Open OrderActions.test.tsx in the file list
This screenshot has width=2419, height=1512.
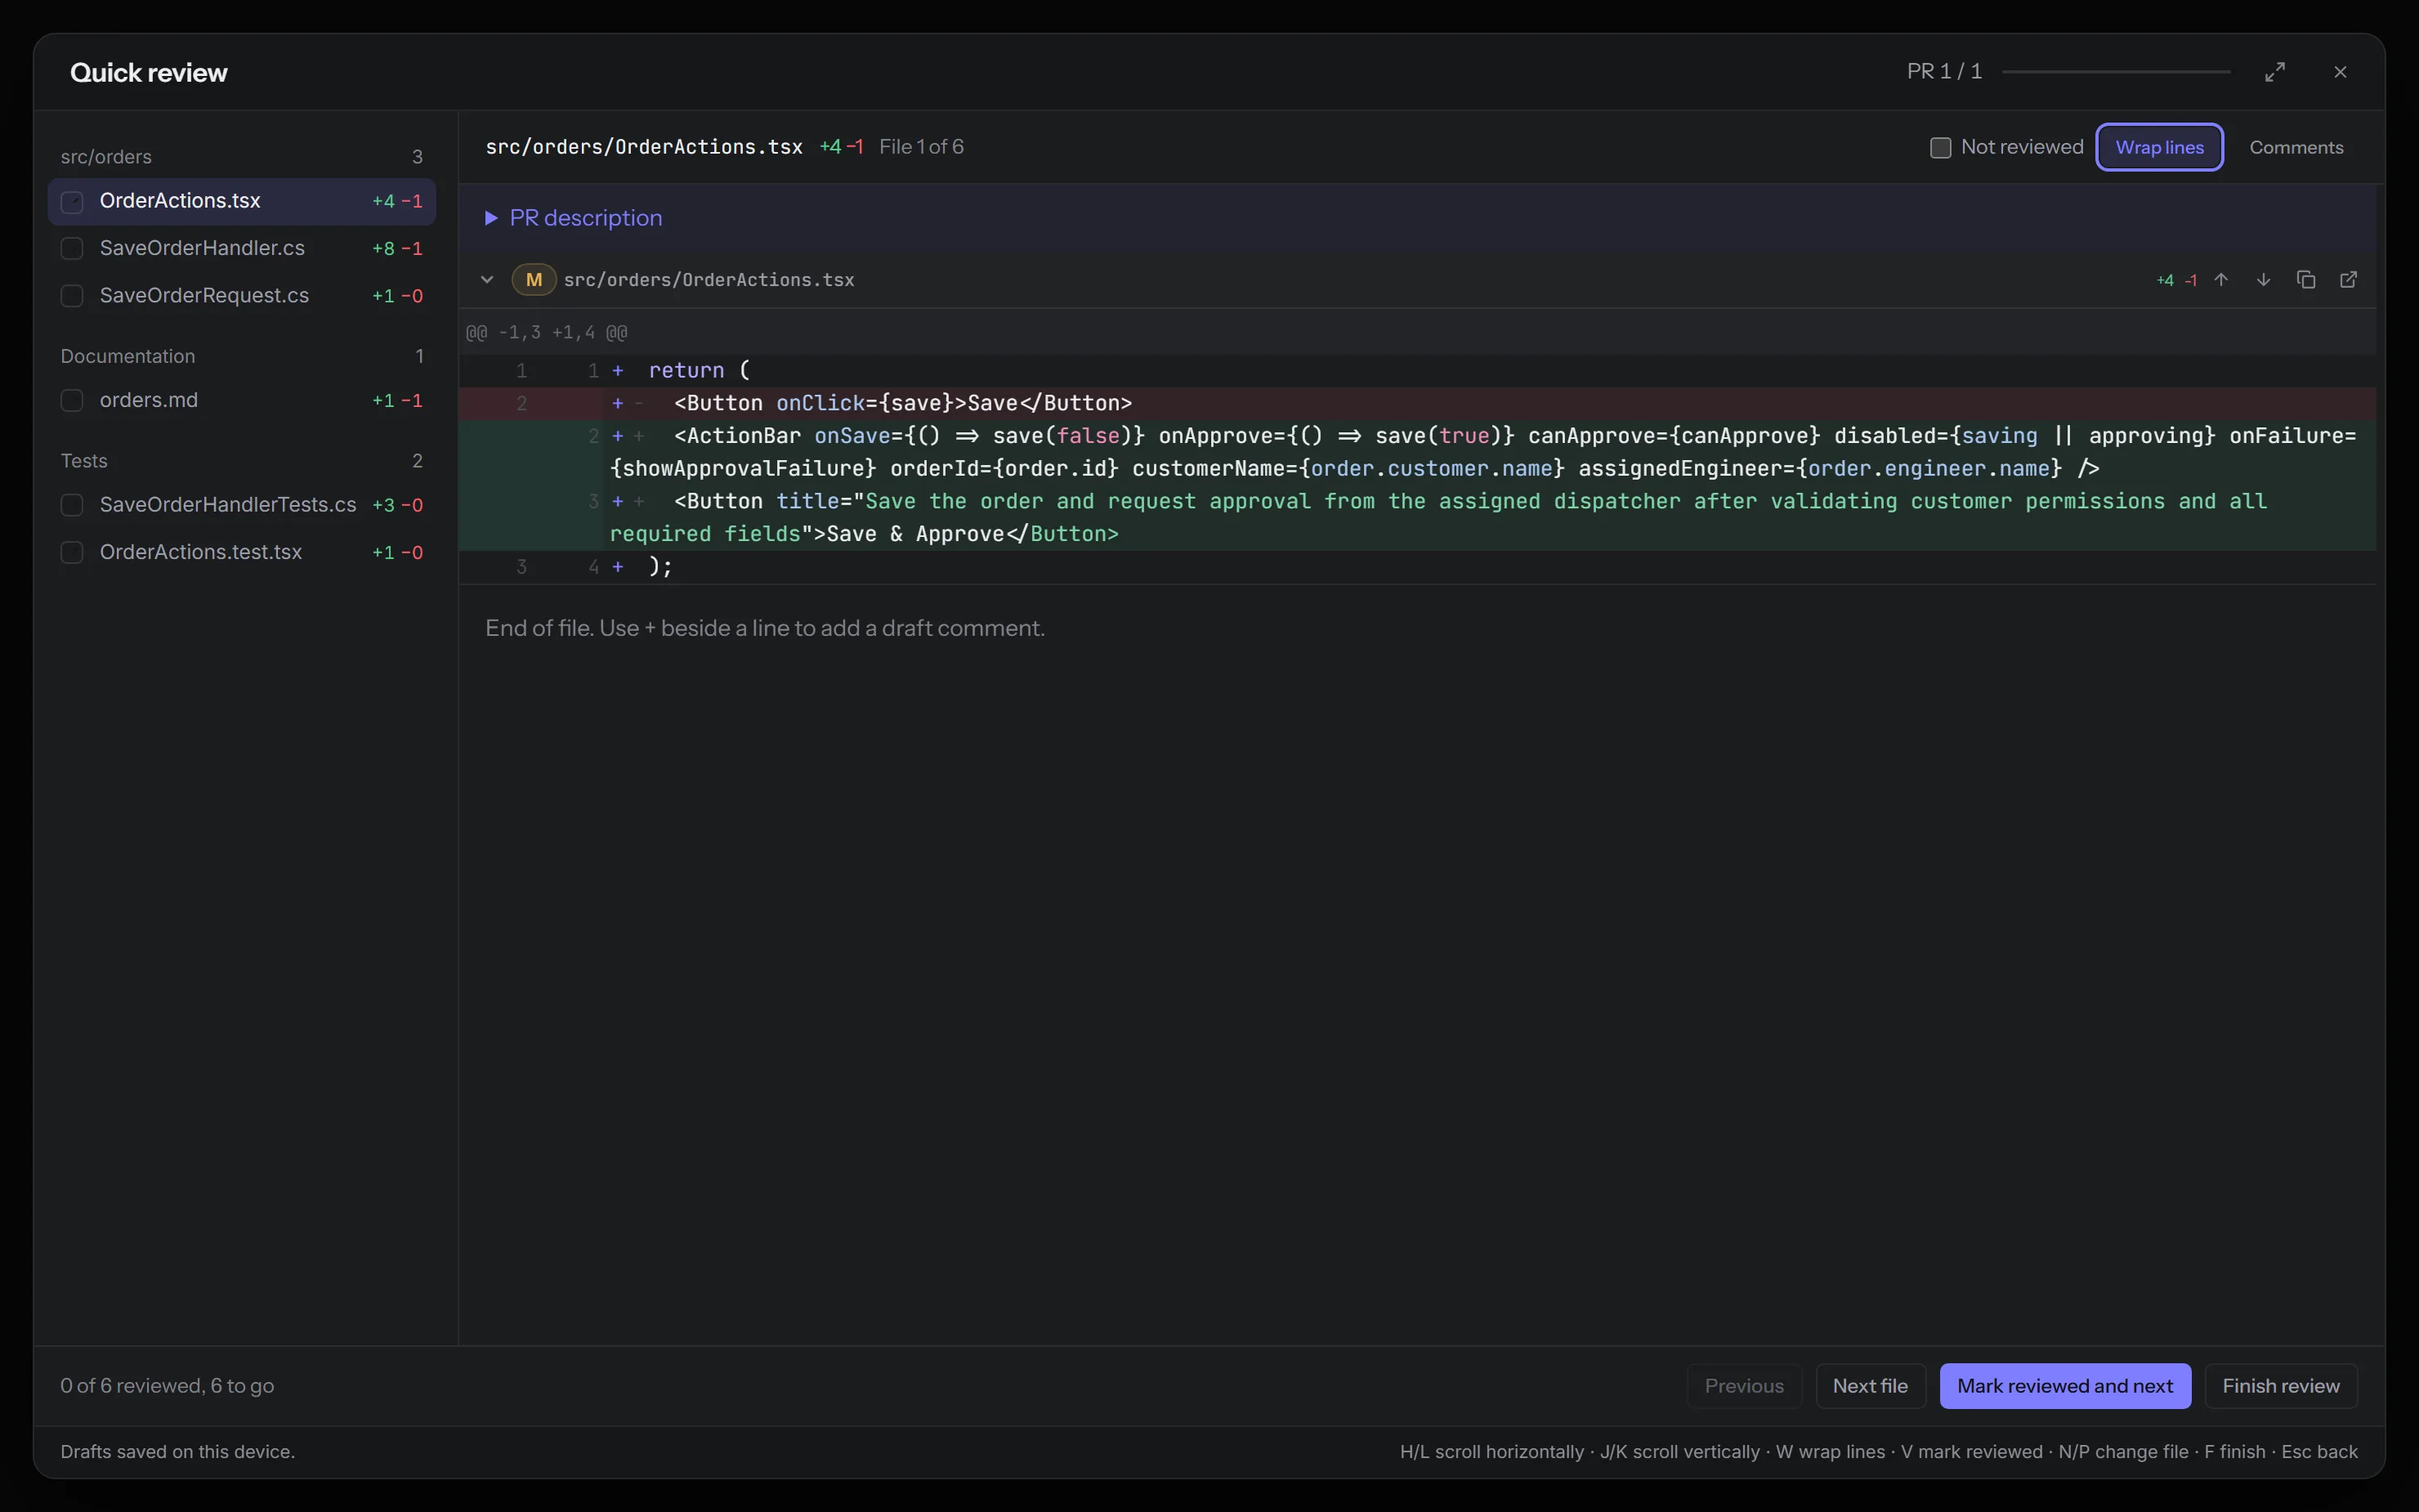242,552
